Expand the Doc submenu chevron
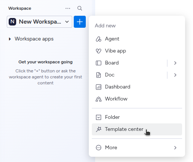This screenshot has width=193, height=162. click(x=175, y=75)
